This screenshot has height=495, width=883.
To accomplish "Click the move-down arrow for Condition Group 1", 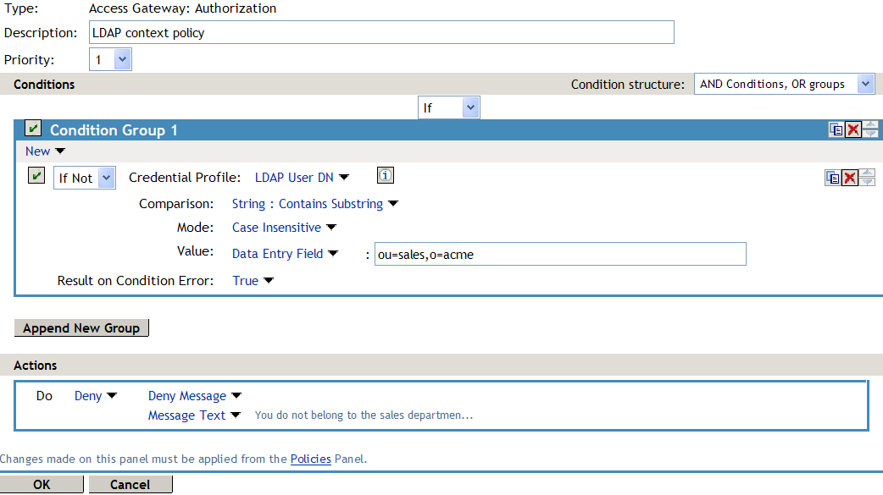I will point(870,135).
